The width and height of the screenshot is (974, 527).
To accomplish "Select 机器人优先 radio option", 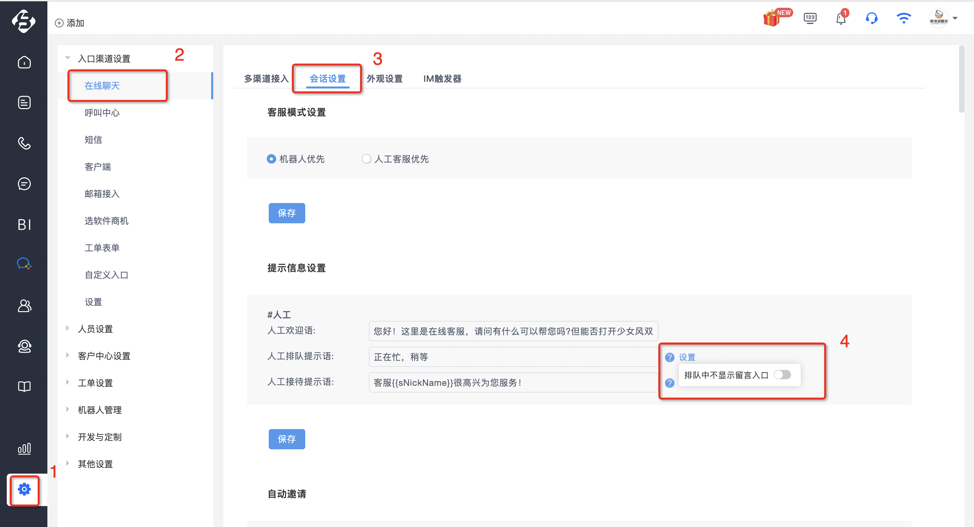I will coord(296,159).
